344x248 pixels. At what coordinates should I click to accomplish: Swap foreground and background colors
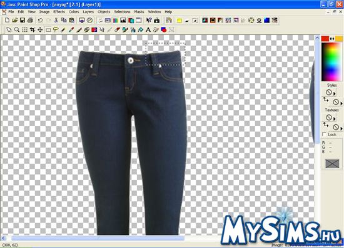(x=332, y=39)
